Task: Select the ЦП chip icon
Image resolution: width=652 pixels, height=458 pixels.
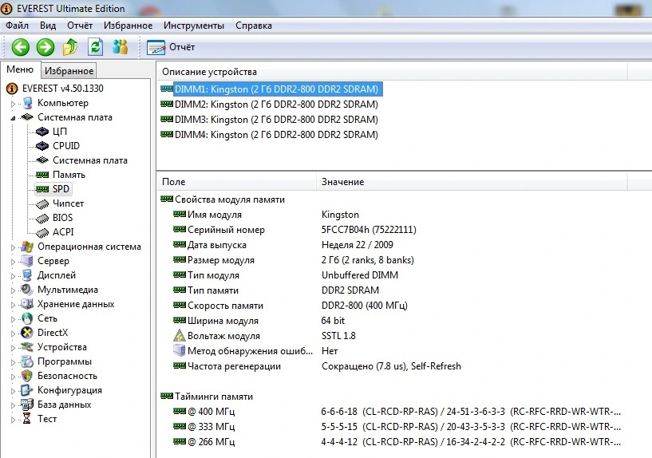Action: [42, 132]
